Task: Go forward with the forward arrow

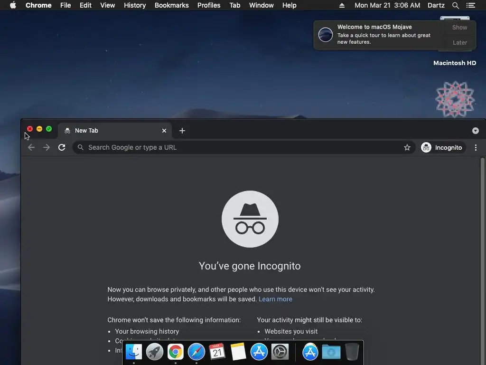Action: click(47, 147)
